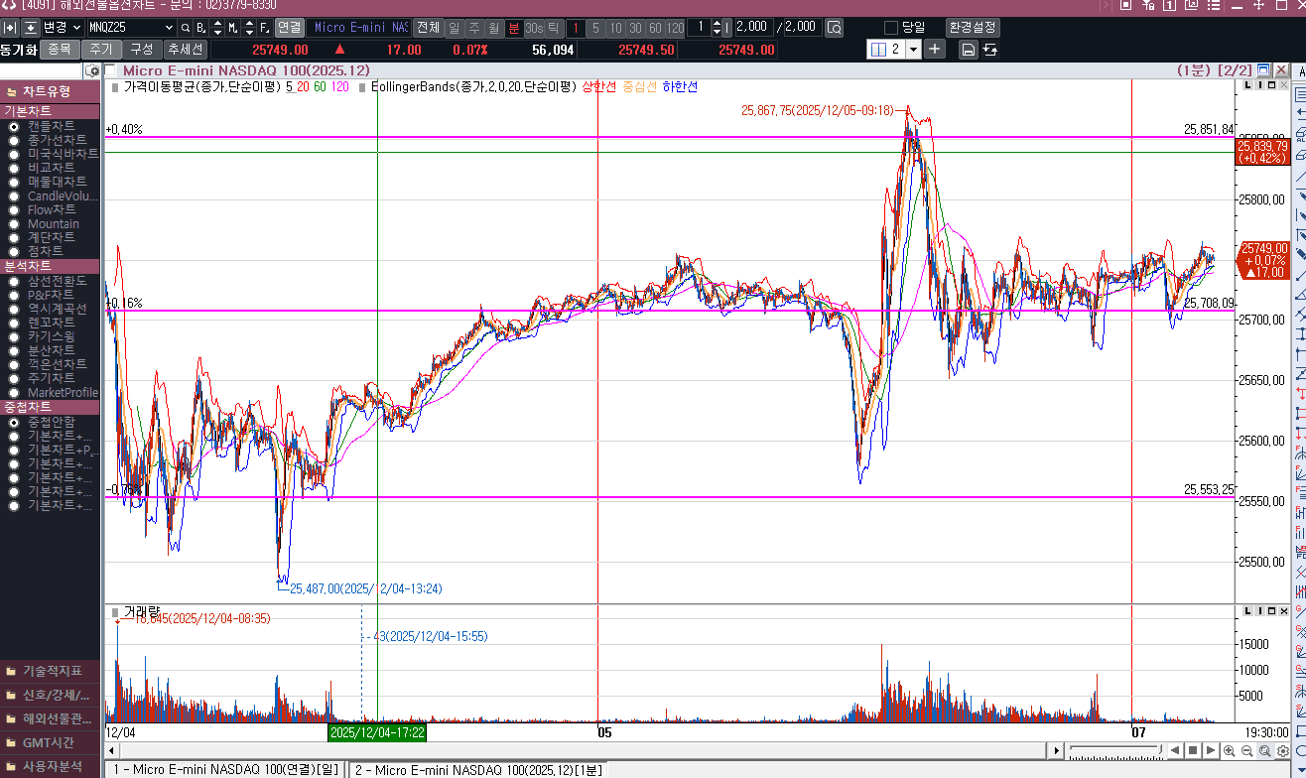The height and width of the screenshot is (778, 1306).
Task: Select the 종가선차트 radio option
Action: [14, 140]
